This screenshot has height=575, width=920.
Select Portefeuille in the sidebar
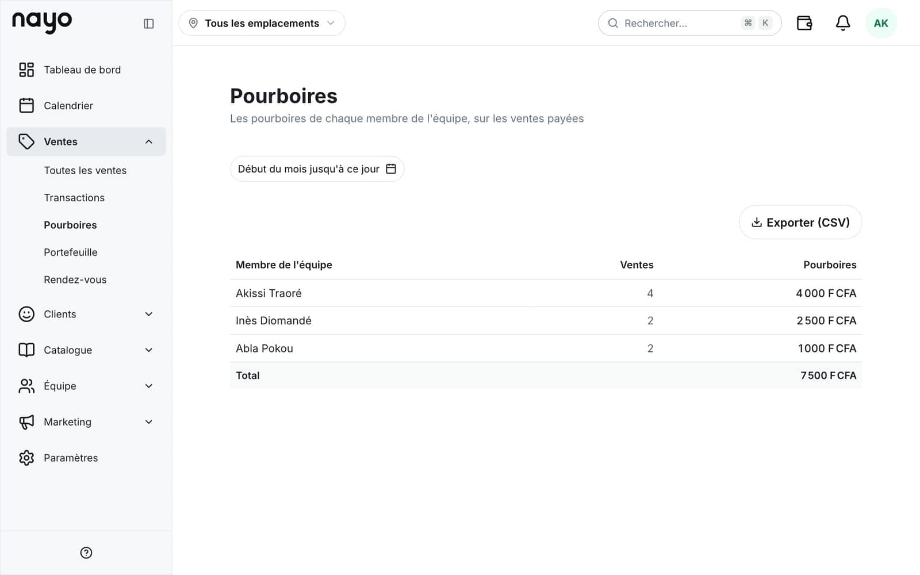click(71, 252)
